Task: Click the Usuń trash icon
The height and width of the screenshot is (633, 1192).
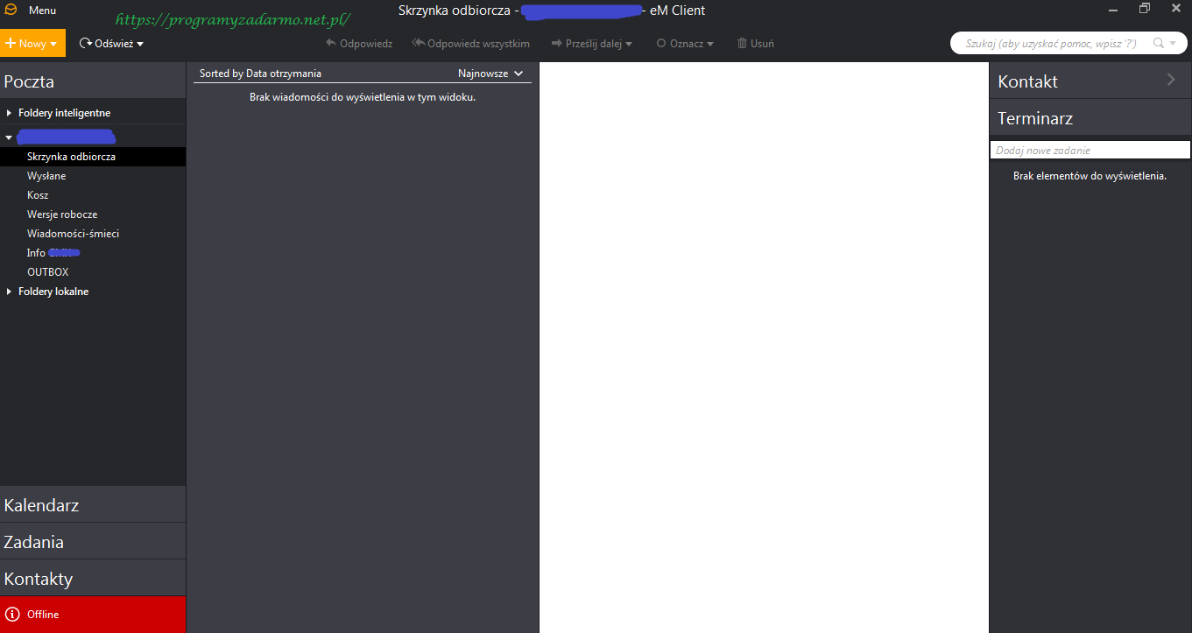Action: coord(742,43)
